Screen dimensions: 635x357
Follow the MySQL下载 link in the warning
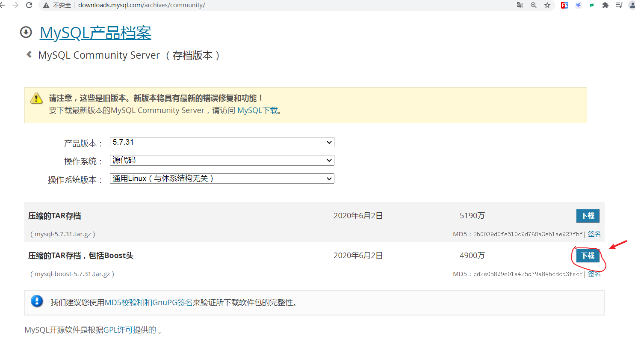257,110
